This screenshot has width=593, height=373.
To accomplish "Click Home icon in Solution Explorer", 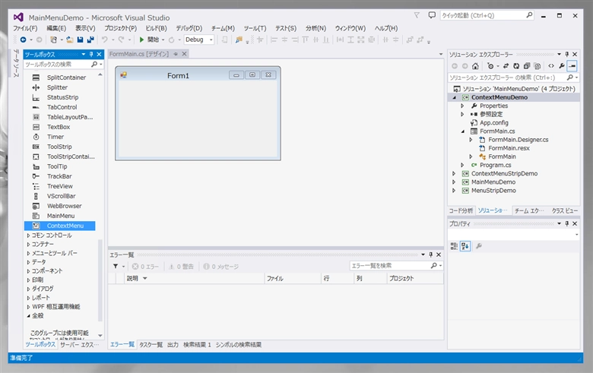I will click(x=475, y=66).
